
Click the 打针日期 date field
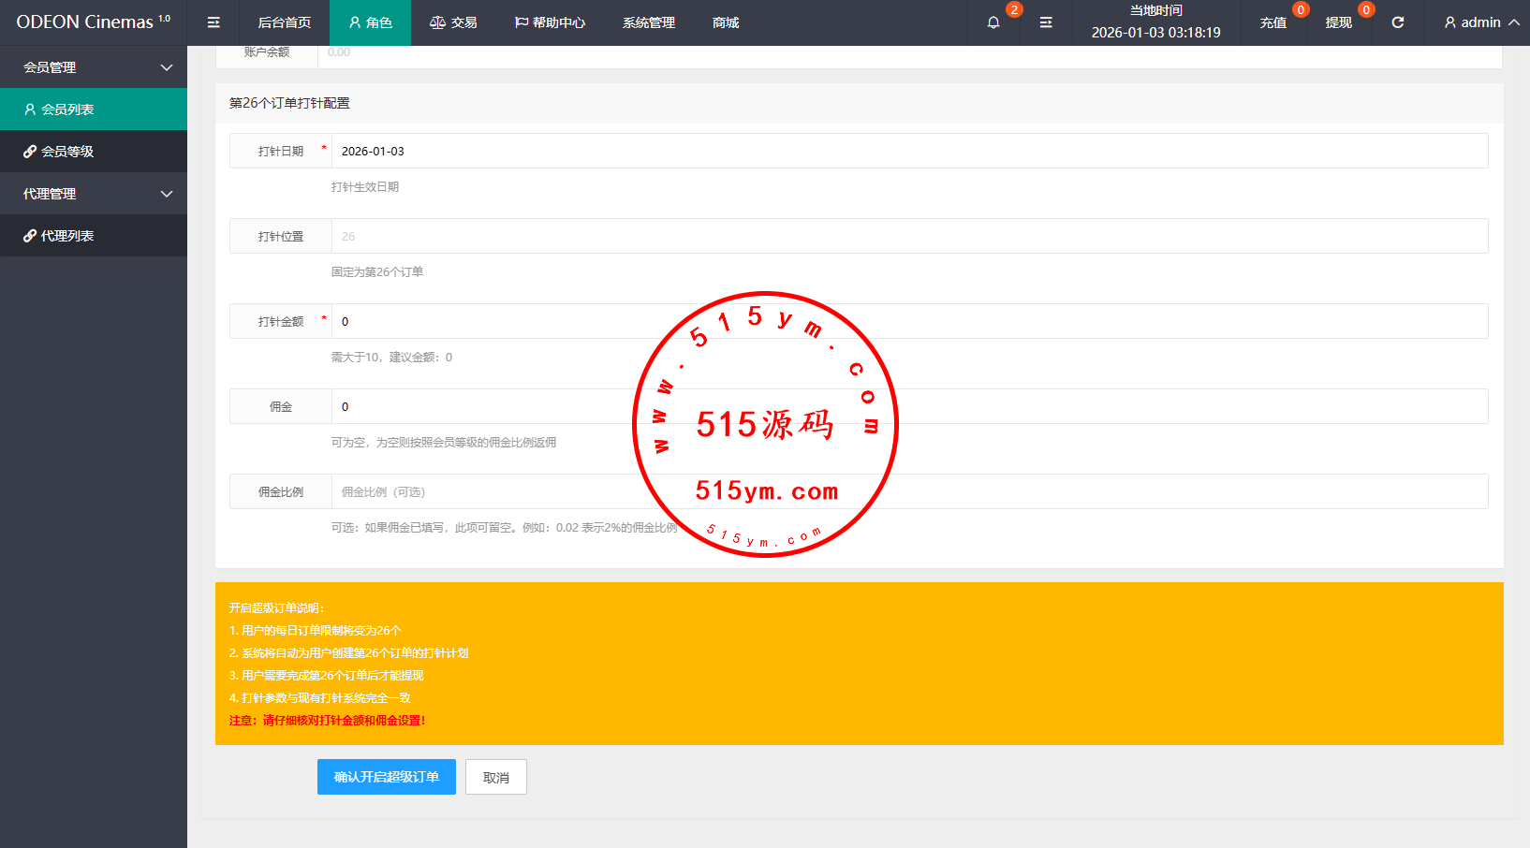(x=908, y=151)
